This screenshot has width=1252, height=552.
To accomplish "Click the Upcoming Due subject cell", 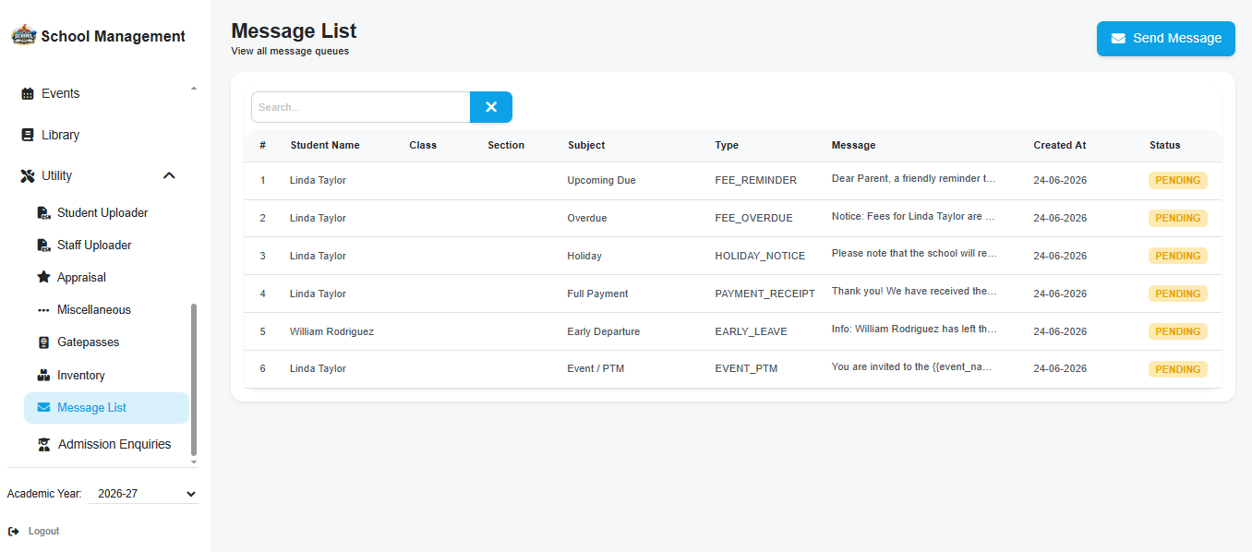I will (601, 180).
